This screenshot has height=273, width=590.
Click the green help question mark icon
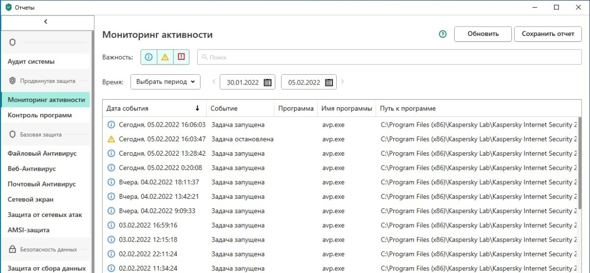click(x=442, y=34)
